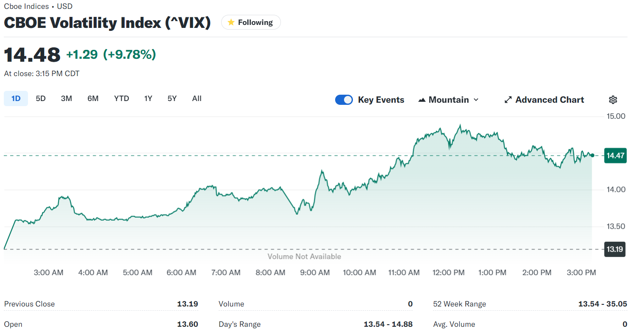This screenshot has width=630, height=331.
Task: Click the Following button
Action: (x=251, y=22)
